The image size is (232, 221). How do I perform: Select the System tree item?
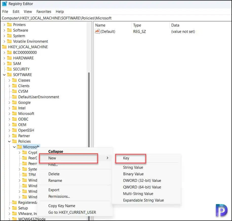pyautogui.click(x=19, y=36)
